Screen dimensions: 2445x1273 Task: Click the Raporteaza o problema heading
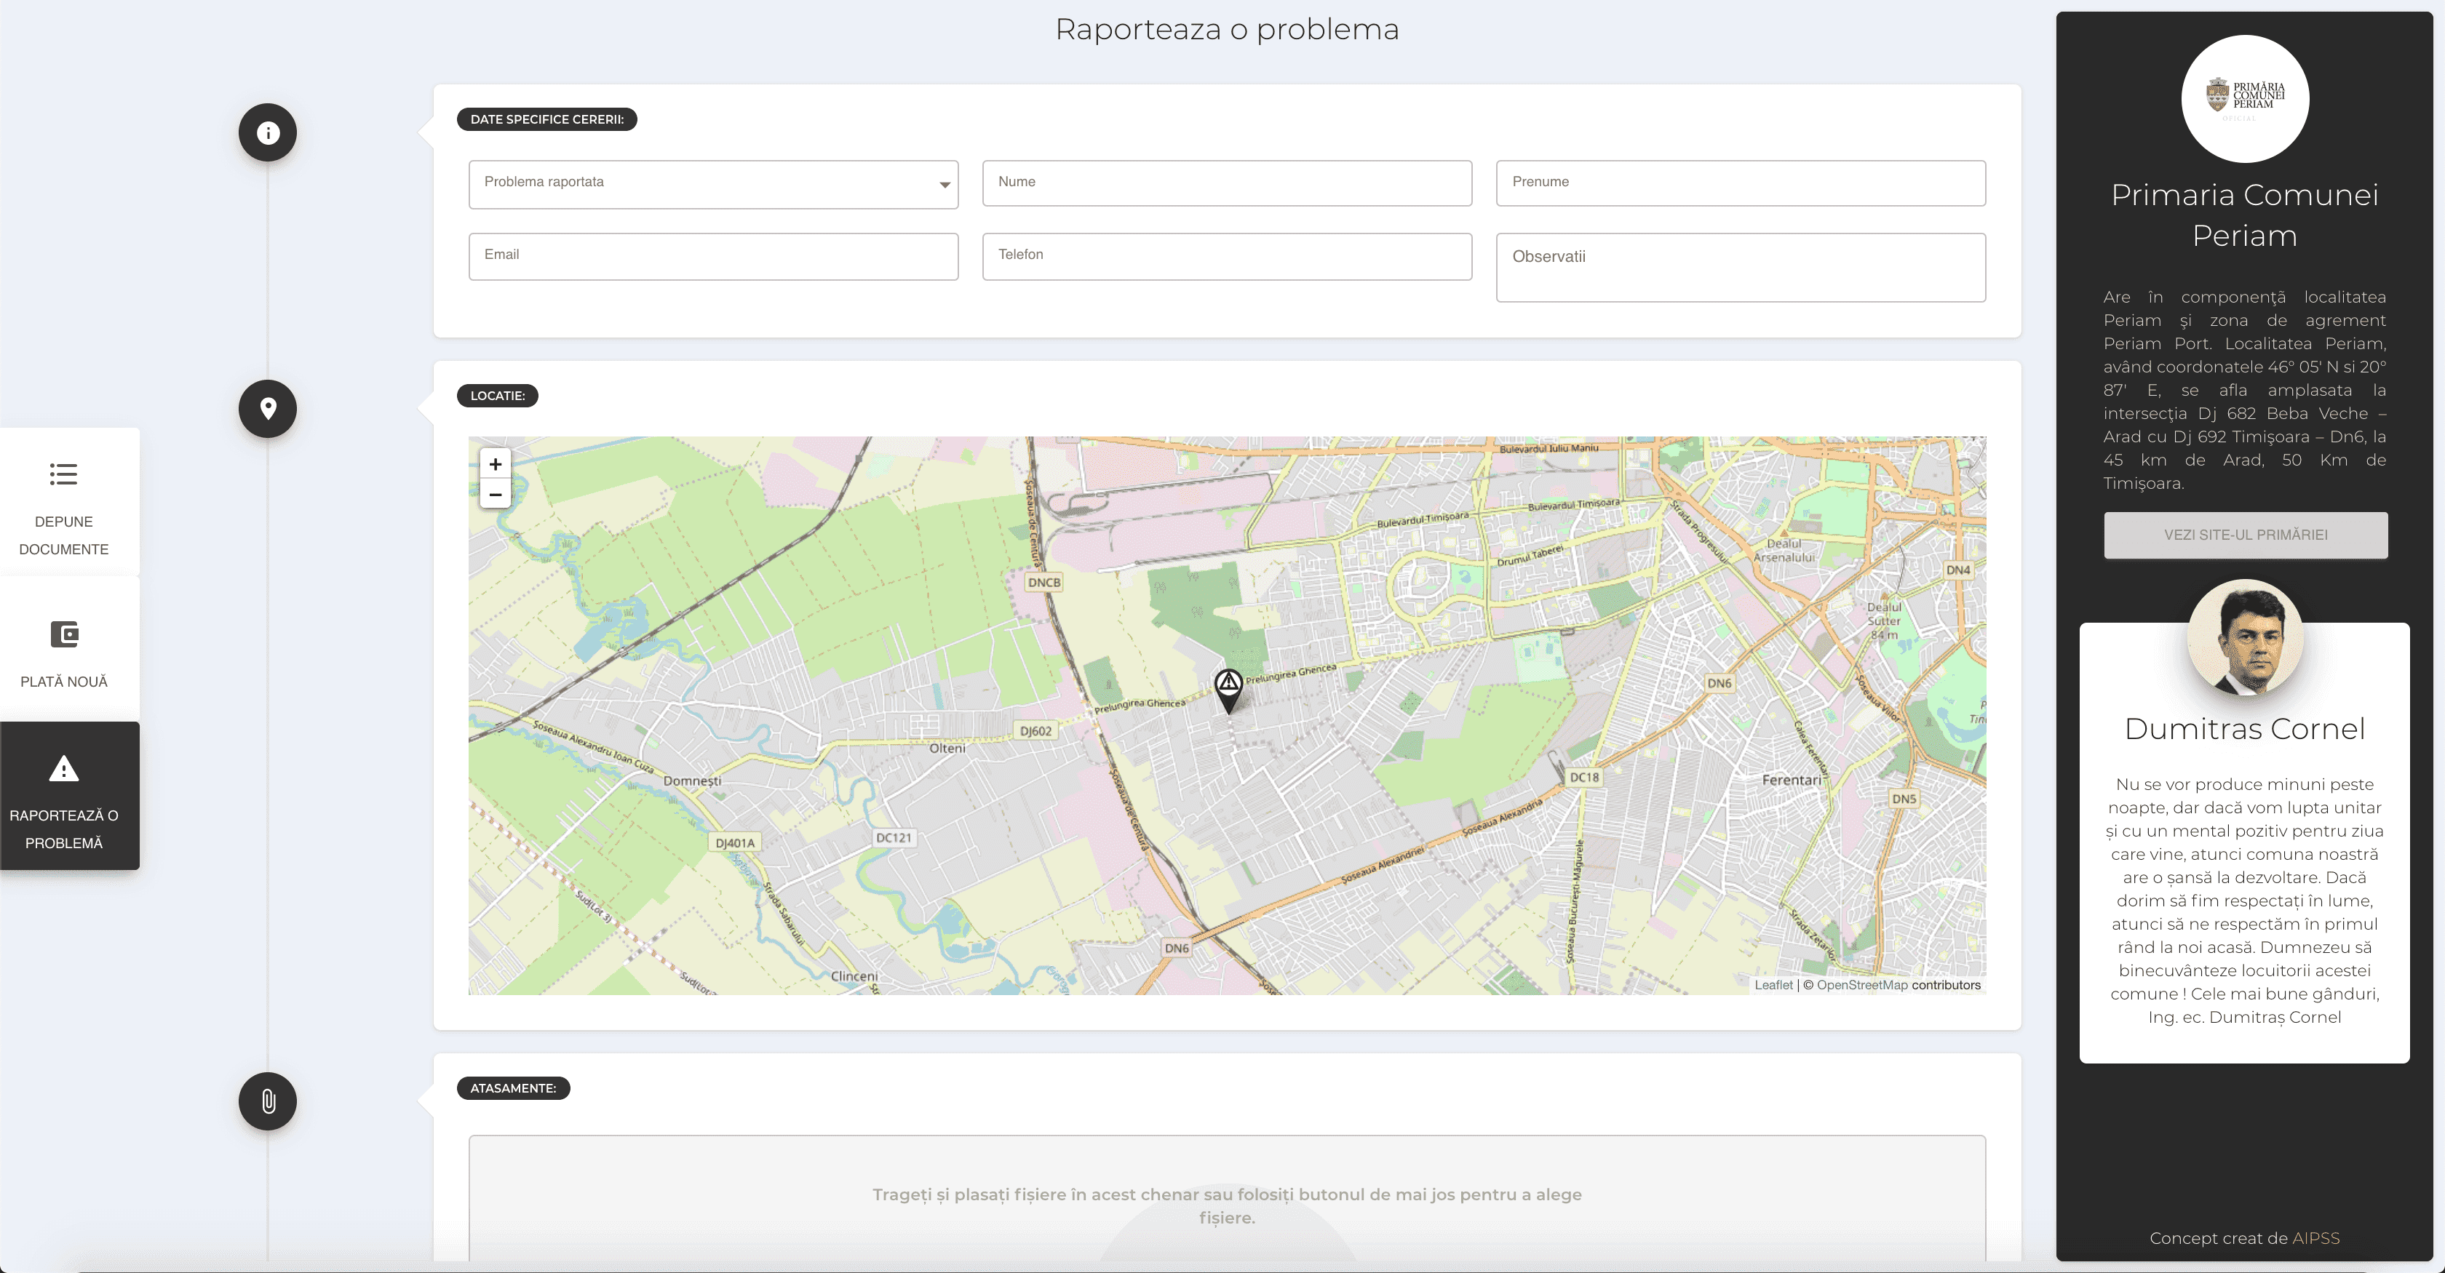coord(1228,29)
